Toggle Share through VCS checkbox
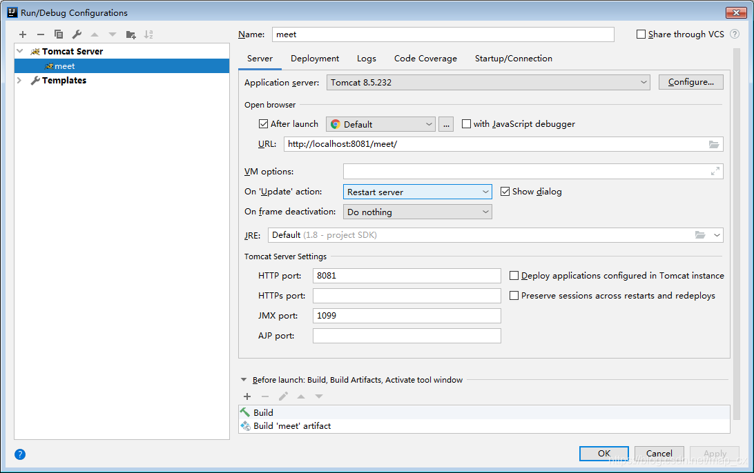This screenshot has height=473, width=754. [x=641, y=34]
